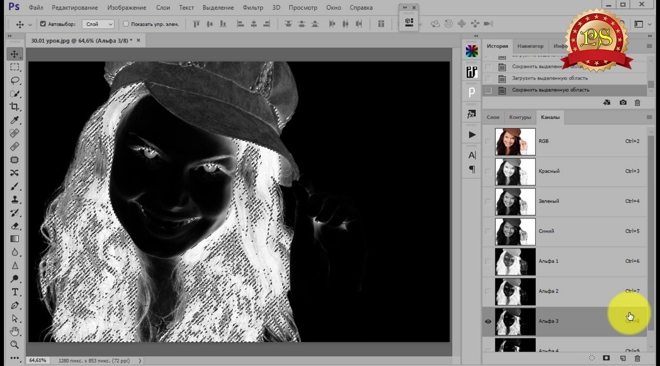This screenshot has height=366, width=660.
Task: Select the Clone Stamp tool
Action: pyautogui.click(x=15, y=199)
